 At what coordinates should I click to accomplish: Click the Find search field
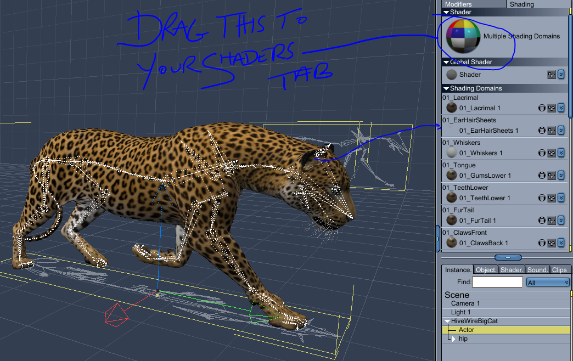[x=497, y=282]
